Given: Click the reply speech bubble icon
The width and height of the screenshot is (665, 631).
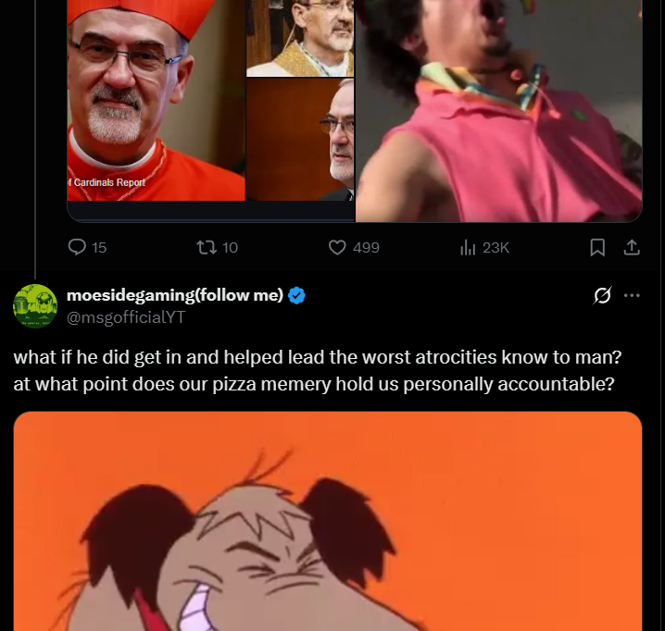Looking at the screenshot, I should 77,247.
